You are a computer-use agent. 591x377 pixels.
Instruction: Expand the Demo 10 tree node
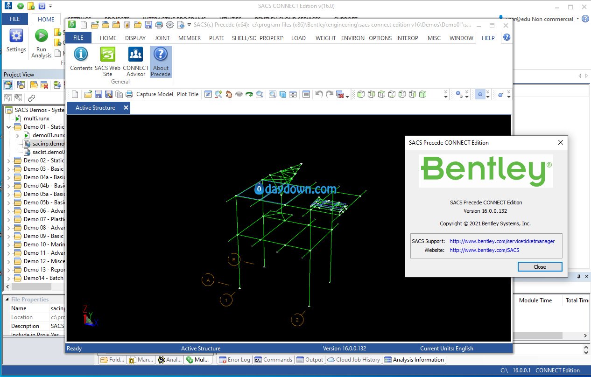point(9,244)
